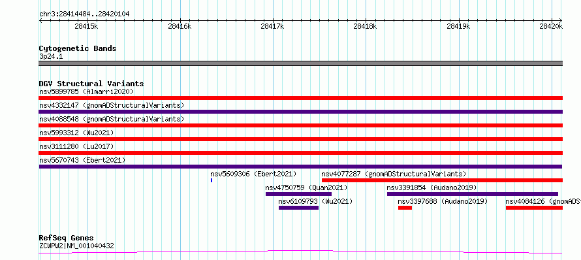Image resolution: width=581 pixels, height=260 pixels.
Task: Click the DGV Structural Variants track heading
Action: (91, 84)
